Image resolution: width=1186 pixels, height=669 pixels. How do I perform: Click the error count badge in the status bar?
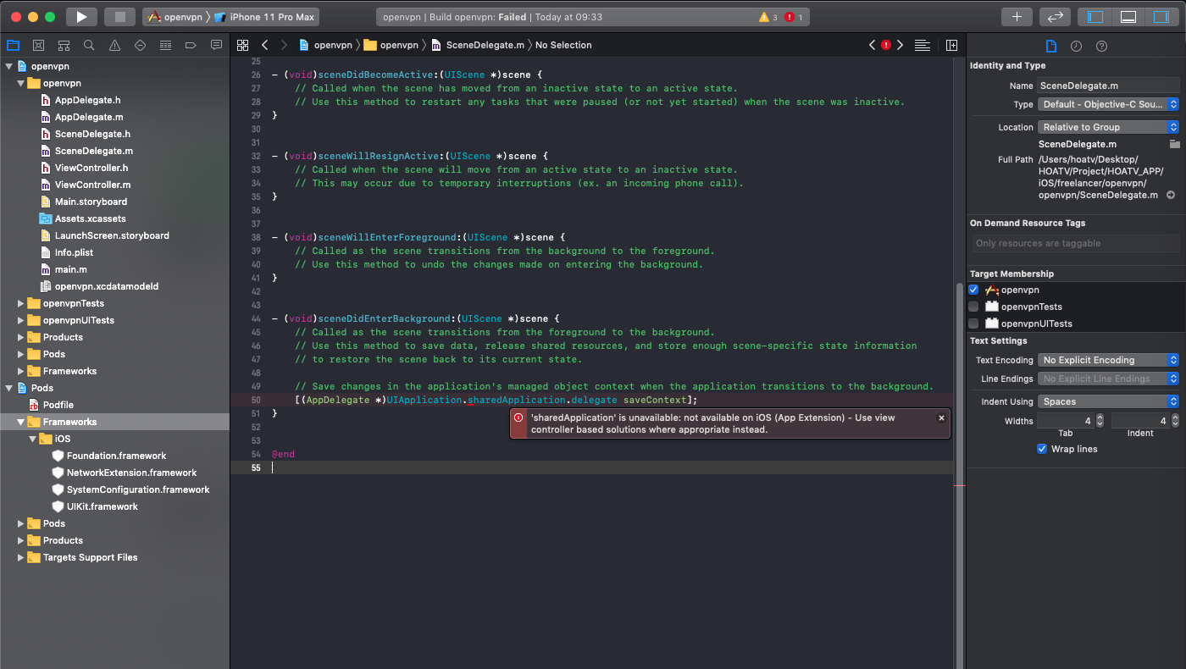[x=794, y=17]
